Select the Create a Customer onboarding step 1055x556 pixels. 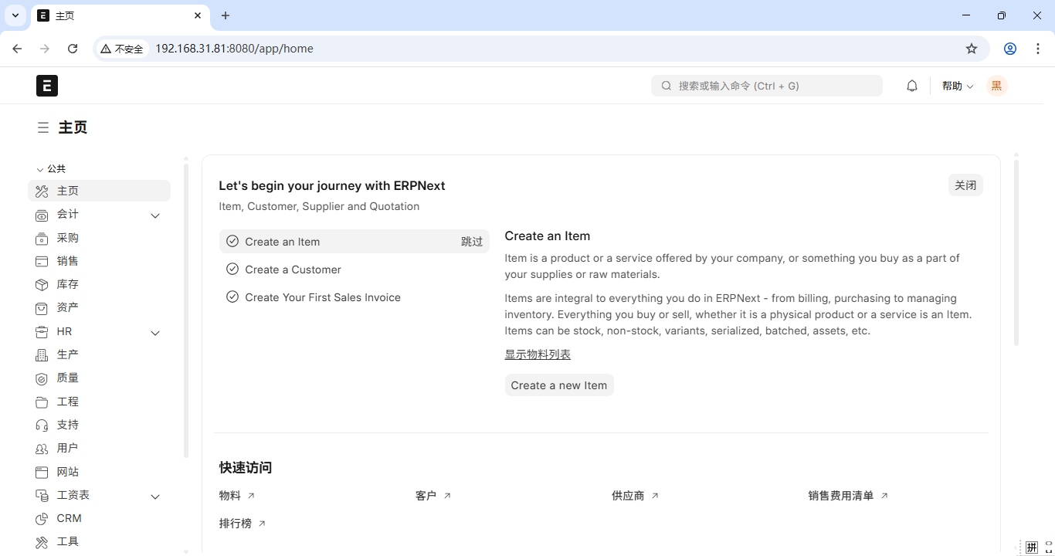tap(354, 270)
